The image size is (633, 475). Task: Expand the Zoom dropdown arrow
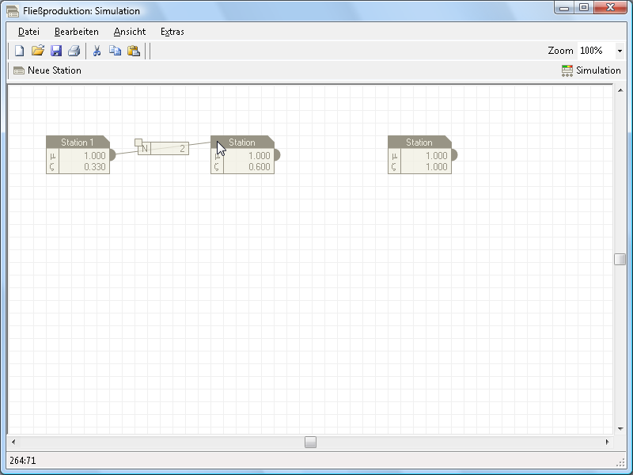(619, 51)
